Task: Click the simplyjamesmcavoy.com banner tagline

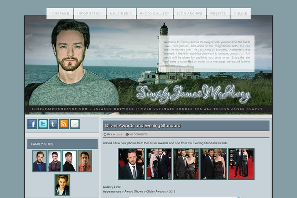Action: [x=147, y=109]
